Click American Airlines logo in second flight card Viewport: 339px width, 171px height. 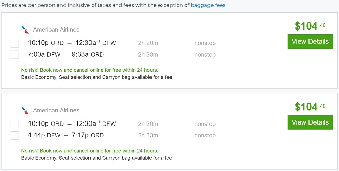pyautogui.click(x=25, y=110)
